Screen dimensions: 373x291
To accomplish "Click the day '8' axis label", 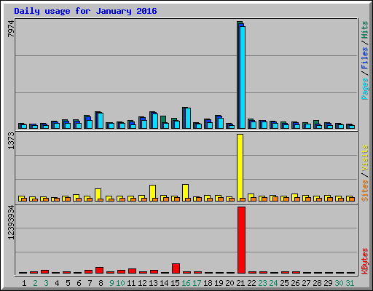I will 101,283.
